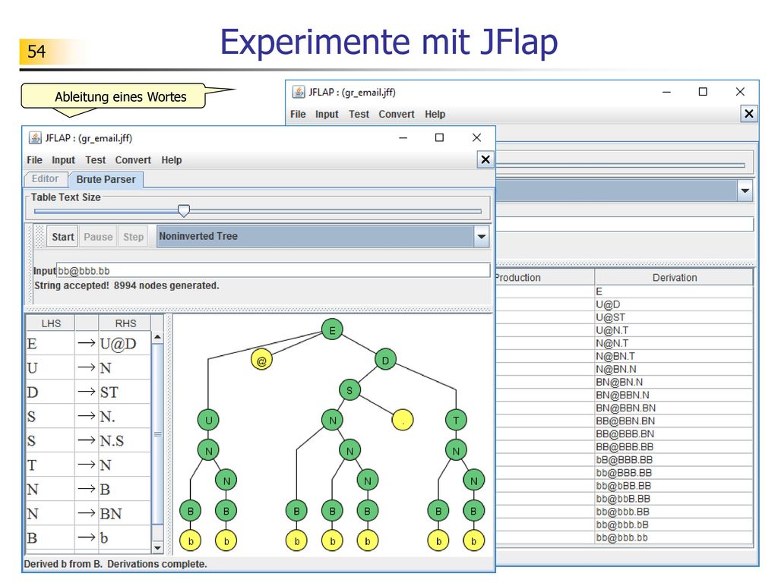778x583 pixels.
Task: Select derivation row U@D
Action: click(625, 304)
